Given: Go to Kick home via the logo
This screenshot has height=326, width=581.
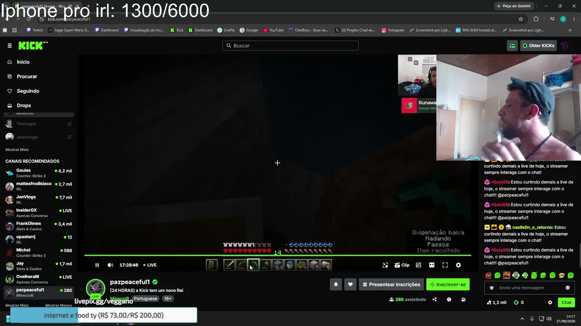Looking at the screenshot, I should (33, 45).
